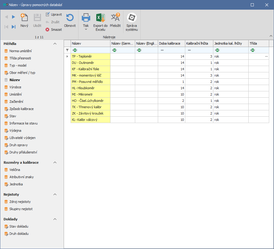Open the Jednotka database
Image resolution: width=274 pixels, height=249 pixels.
tap(14, 184)
